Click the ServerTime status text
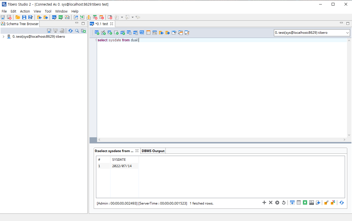The width and height of the screenshot is (352, 221). [163, 203]
